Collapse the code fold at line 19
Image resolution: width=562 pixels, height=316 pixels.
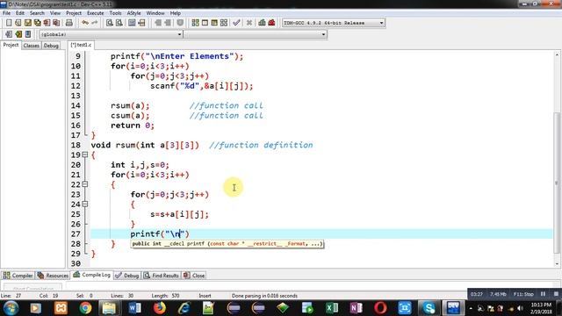coord(85,154)
